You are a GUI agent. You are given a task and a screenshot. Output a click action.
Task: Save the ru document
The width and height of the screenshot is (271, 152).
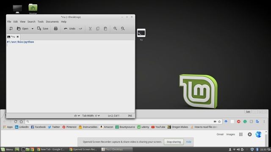click(43, 29)
